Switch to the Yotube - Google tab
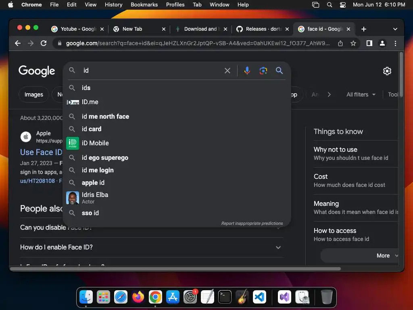 coord(79,29)
